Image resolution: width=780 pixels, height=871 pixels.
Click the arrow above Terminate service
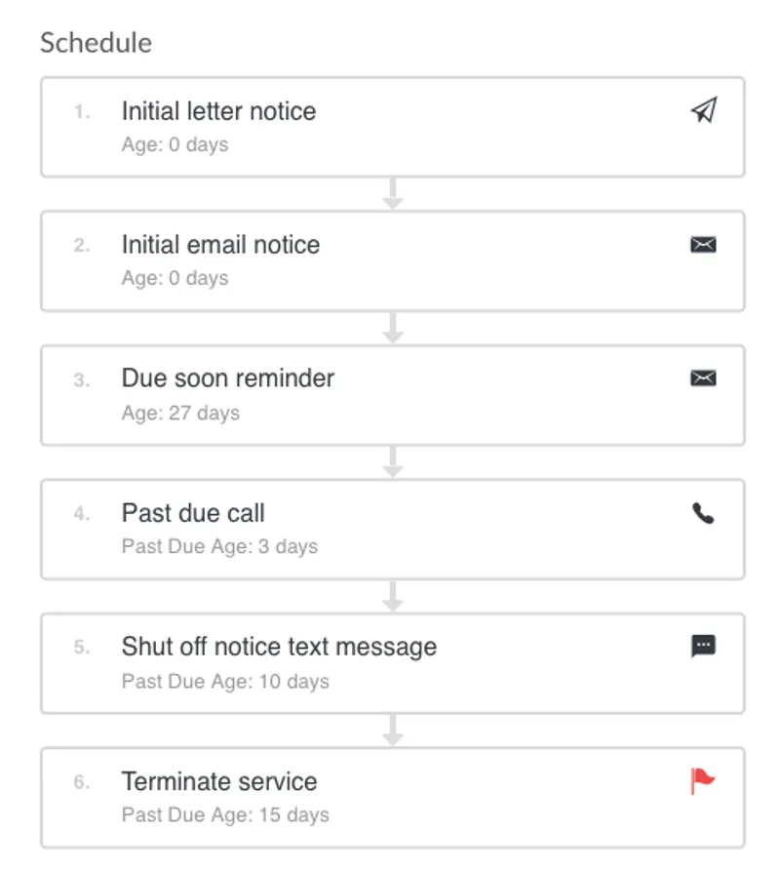click(393, 729)
